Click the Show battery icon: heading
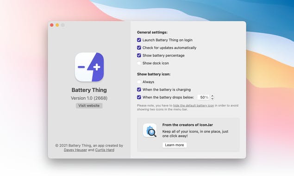The width and height of the screenshot is (294, 176). pos(154,74)
